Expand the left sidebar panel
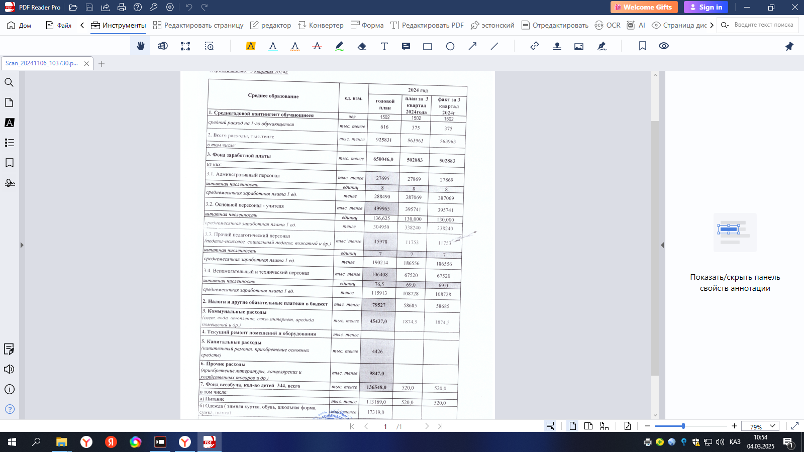This screenshot has width=804, height=452. [22, 245]
